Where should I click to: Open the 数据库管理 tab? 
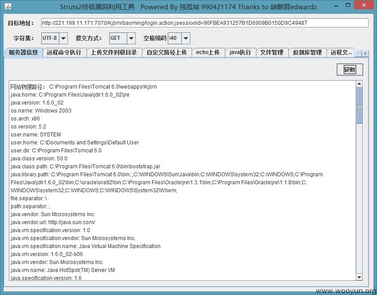pyautogui.click(x=307, y=52)
